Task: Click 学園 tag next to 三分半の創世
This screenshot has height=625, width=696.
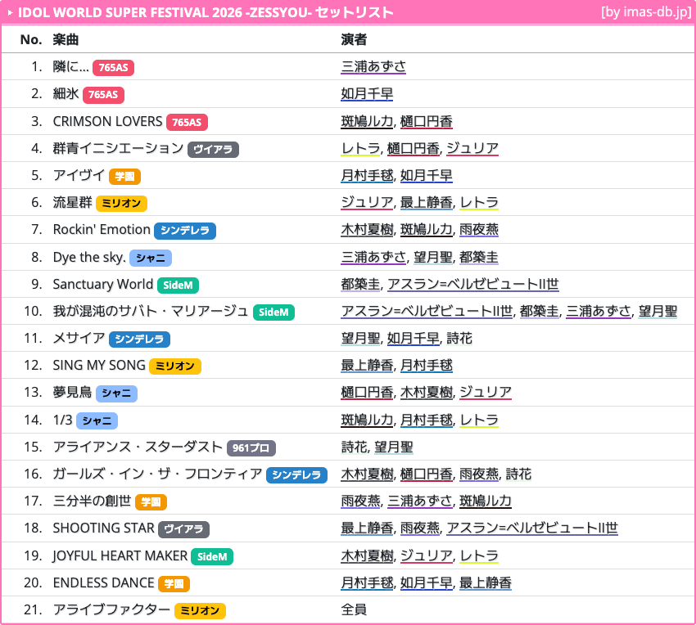Action: point(151,501)
